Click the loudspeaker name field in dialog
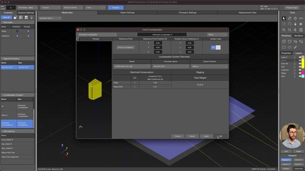305x171 pixels. pyautogui.click(x=162, y=35)
